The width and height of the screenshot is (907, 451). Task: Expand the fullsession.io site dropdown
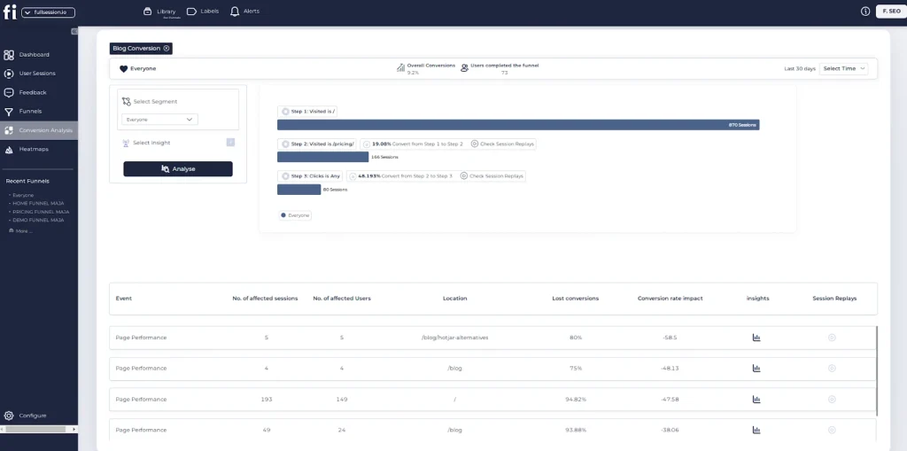pos(48,12)
